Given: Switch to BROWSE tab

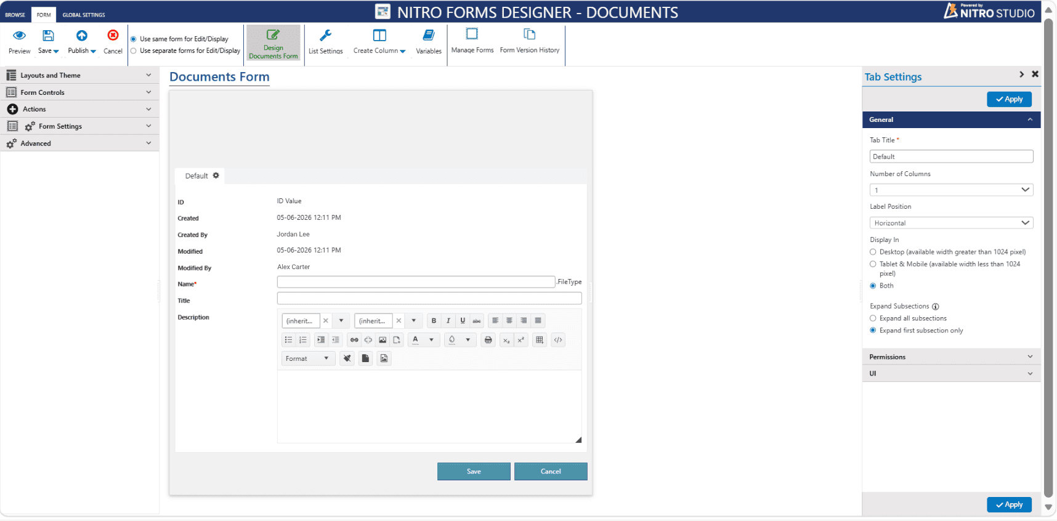Looking at the screenshot, I should tap(15, 15).
